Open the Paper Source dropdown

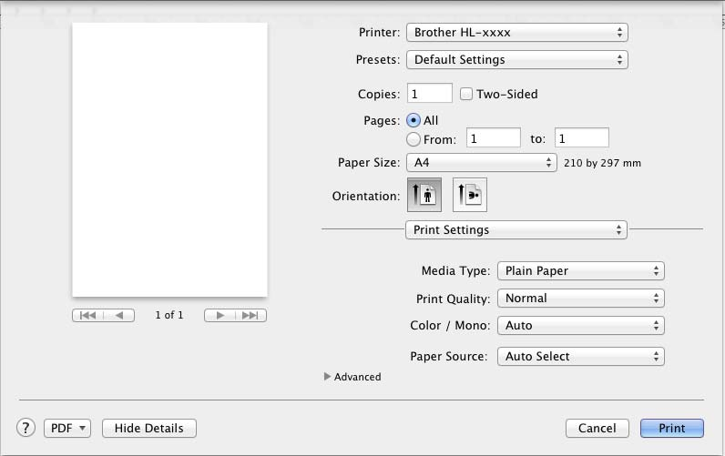coord(581,356)
